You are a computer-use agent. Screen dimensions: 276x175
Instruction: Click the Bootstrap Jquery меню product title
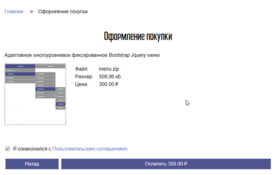tap(82, 55)
